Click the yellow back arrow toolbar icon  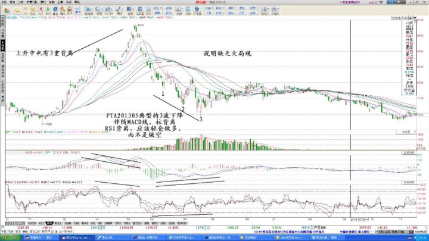[x=17, y=11]
